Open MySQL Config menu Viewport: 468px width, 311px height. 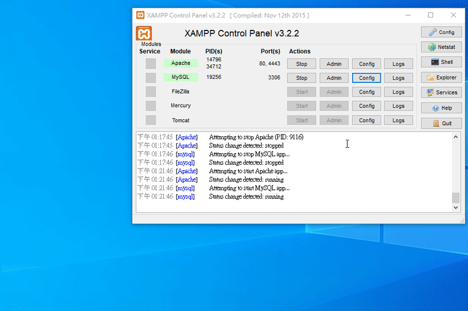point(367,78)
